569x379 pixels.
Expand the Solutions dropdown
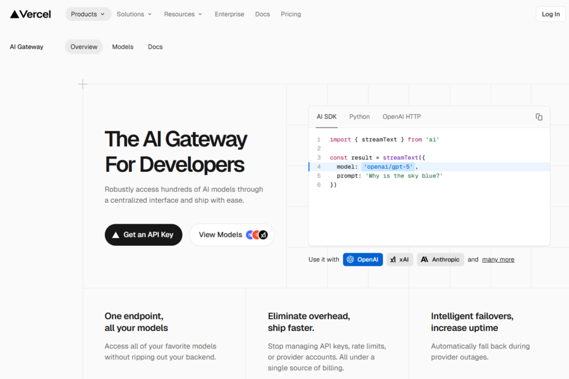tap(134, 14)
